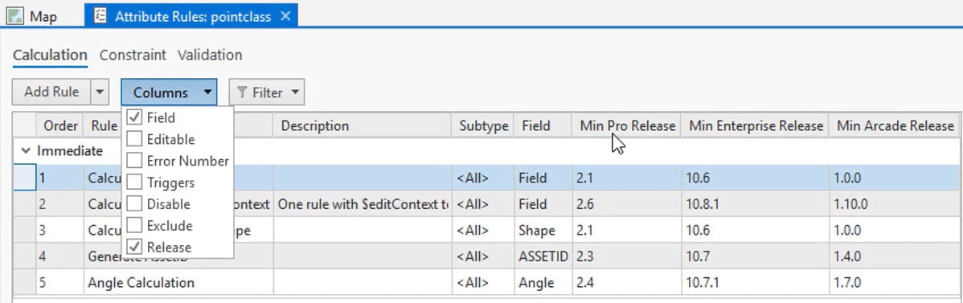Switch to the Constraint tab
This screenshot has width=963, height=303.
pos(133,55)
